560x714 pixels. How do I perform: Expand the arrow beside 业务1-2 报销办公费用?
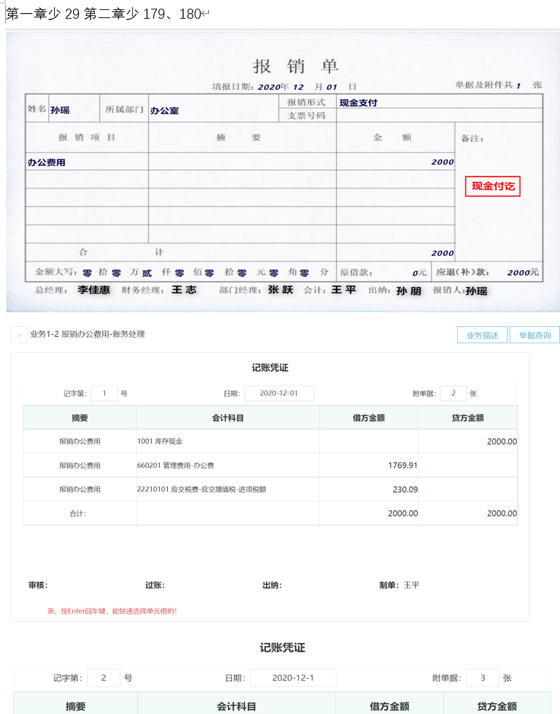pyautogui.click(x=19, y=335)
